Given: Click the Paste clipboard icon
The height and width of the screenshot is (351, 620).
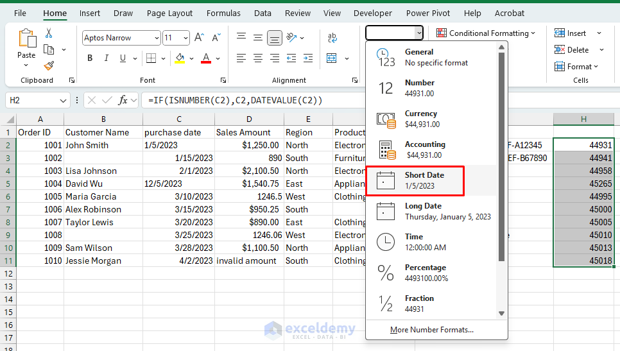Looking at the screenshot, I should pyautogui.click(x=27, y=39).
